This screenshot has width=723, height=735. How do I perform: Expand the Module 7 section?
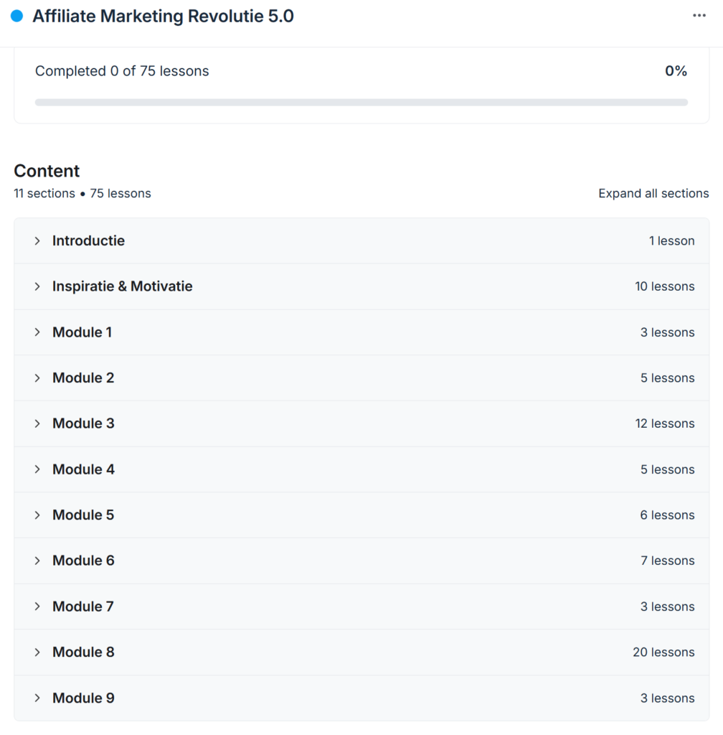[83, 606]
